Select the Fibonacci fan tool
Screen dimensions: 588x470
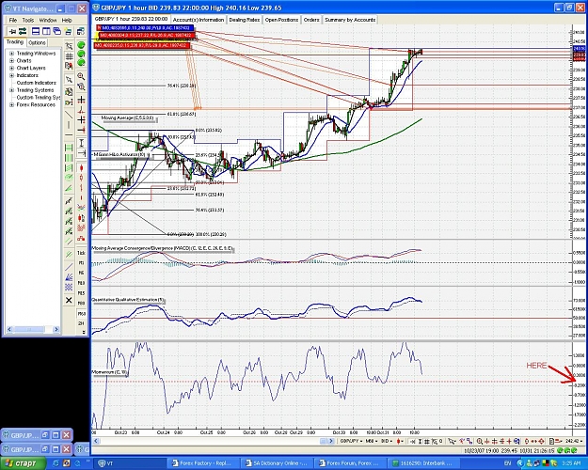[69, 189]
